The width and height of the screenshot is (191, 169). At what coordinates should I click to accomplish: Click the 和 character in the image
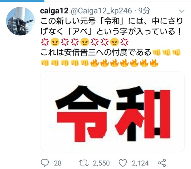pyautogui.click(x=142, y=114)
